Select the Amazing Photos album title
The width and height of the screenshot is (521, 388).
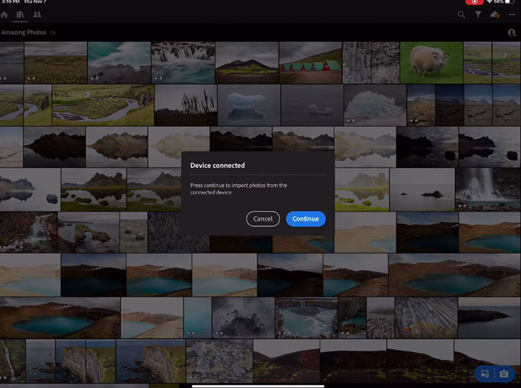pos(23,33)
